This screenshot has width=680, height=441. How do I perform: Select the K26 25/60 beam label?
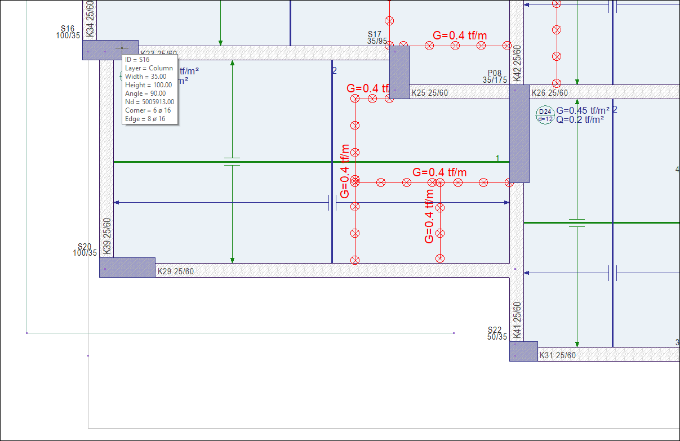[x=549, y=93]
